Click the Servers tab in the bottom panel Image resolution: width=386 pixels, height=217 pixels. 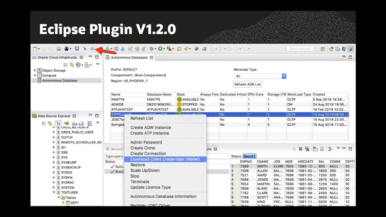[114, 149]
